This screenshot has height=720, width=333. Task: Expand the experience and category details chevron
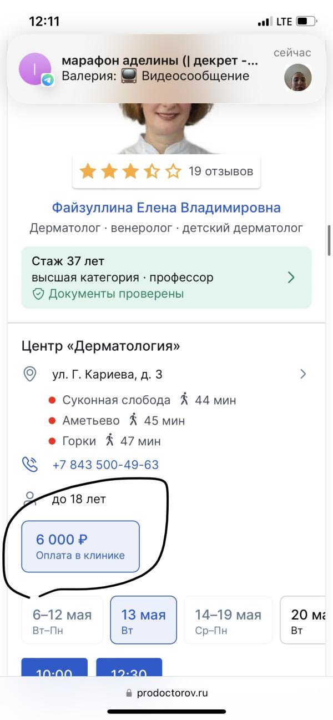pyautogui.click(x=291, y=278)
